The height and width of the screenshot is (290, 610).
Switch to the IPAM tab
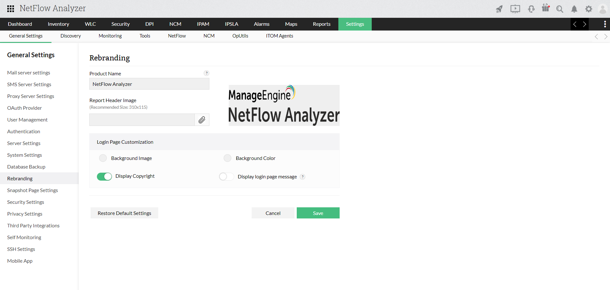pos(203,24)
